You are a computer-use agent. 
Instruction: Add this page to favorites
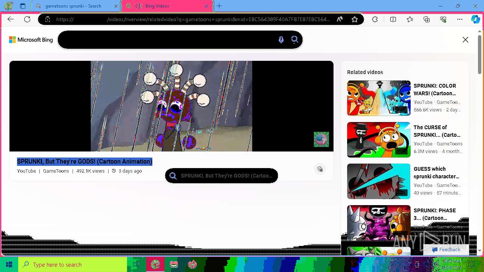pos(354,19)
